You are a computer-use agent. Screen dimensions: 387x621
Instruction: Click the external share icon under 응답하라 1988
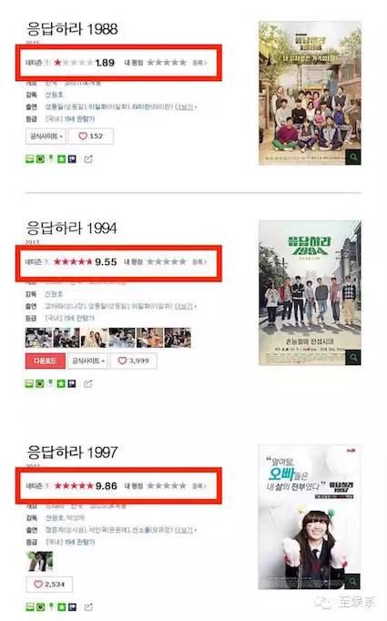[x=88, y=159]
